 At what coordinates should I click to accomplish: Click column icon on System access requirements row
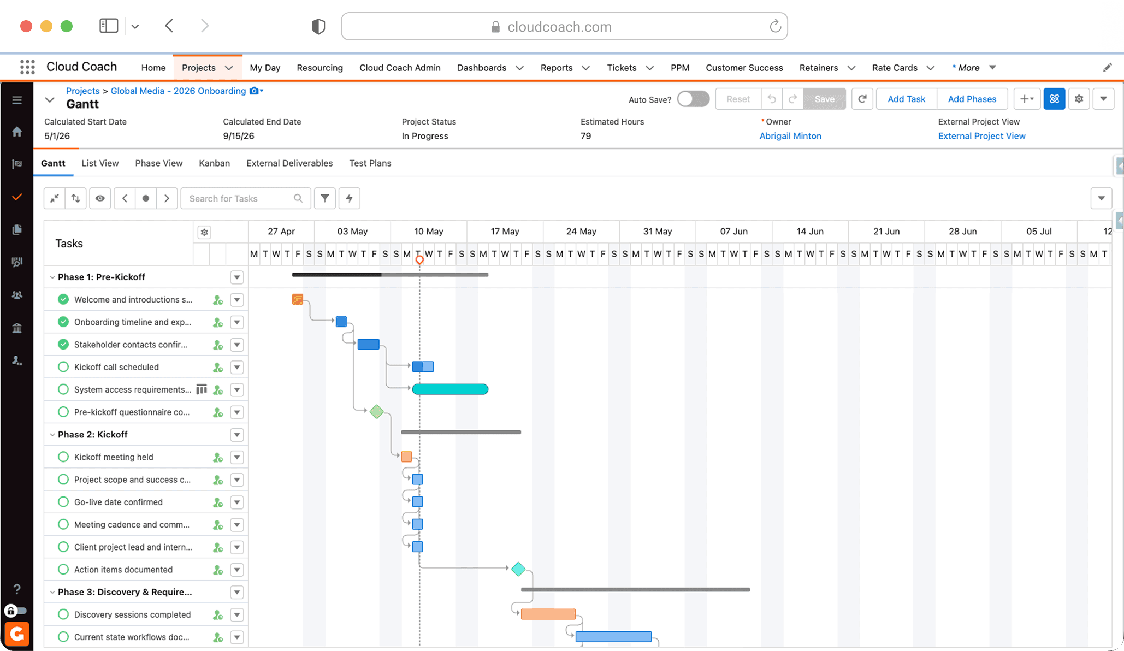(x=202, y=389)
